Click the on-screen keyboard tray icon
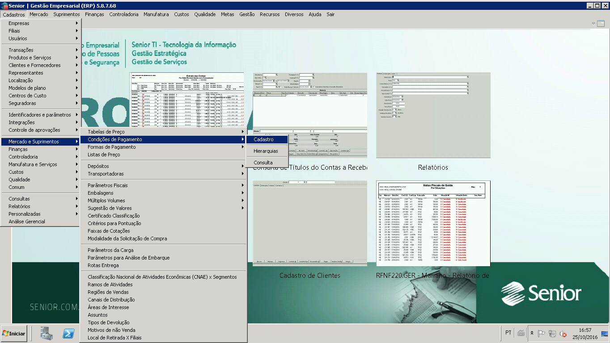Viewport: 610px width, 343px height. click(521, 333)
